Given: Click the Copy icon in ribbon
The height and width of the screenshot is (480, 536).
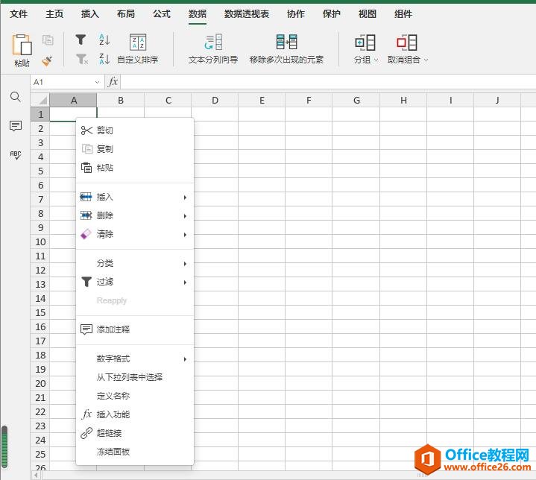Looking at the screenshot, I should pyautogui.click(x=48, y=40).
